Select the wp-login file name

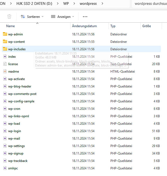[15, 131]
